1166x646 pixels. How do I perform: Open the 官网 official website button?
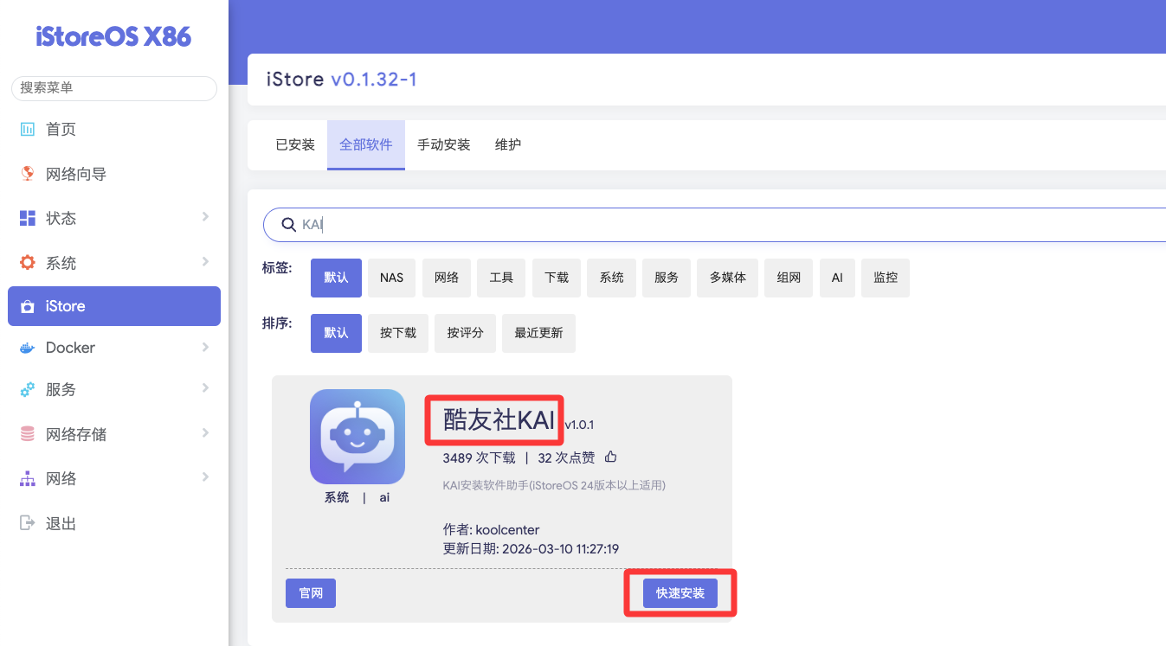[x=311, y=593]
